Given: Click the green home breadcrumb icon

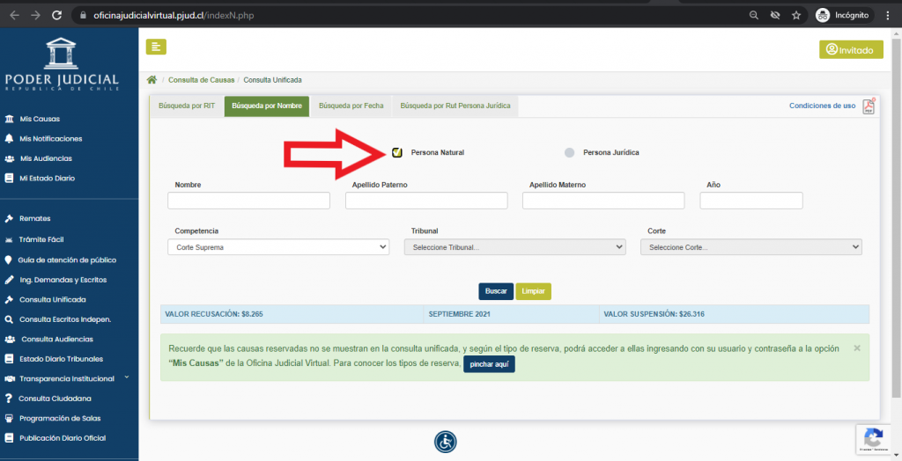Looking at the screenshot, I should coord(152,80).
